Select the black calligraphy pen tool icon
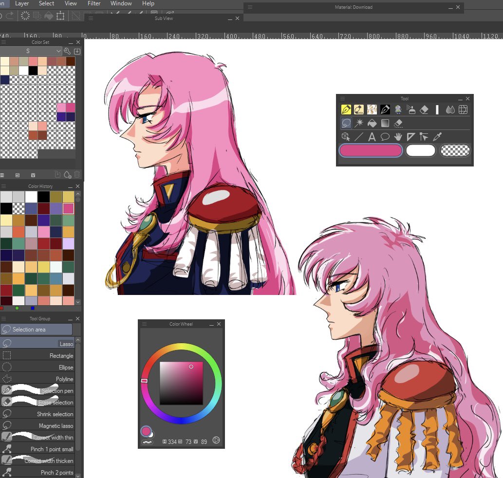This screenshot has width=503, height=478. [x=385, y=110]
